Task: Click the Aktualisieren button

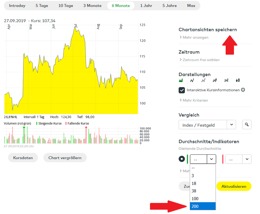Action: point(234,186)
